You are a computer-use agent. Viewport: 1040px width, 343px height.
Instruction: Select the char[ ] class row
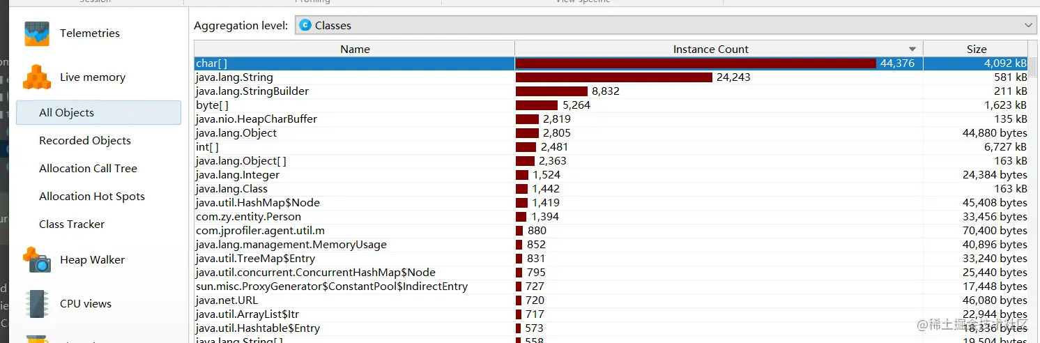coord(612,63)
